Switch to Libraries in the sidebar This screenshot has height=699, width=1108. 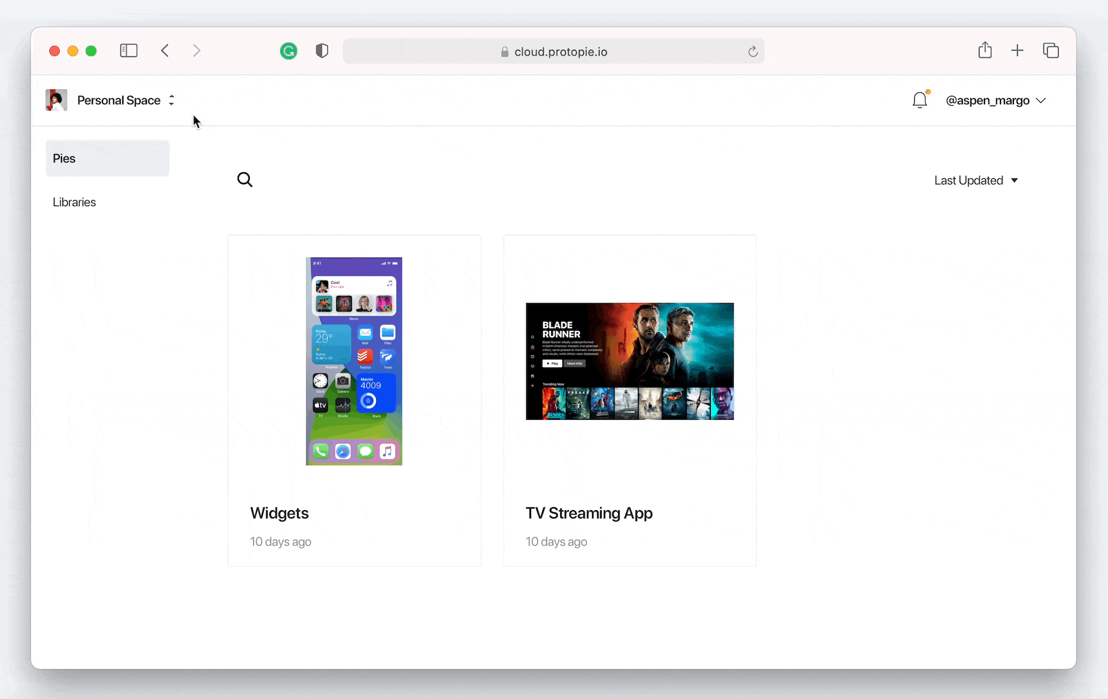(x=74, y=202)
